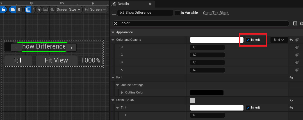Toggle widget layout mode icon
Image resolution: width=303 pixels, height=120 pixels.
pos(13,9)
